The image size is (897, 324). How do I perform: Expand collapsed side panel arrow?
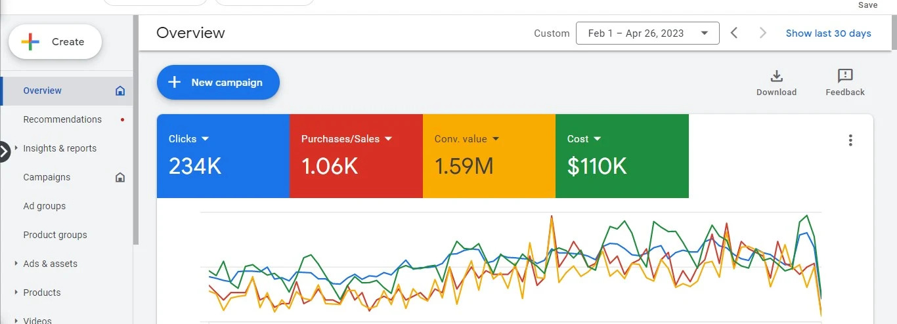[3, 151]
